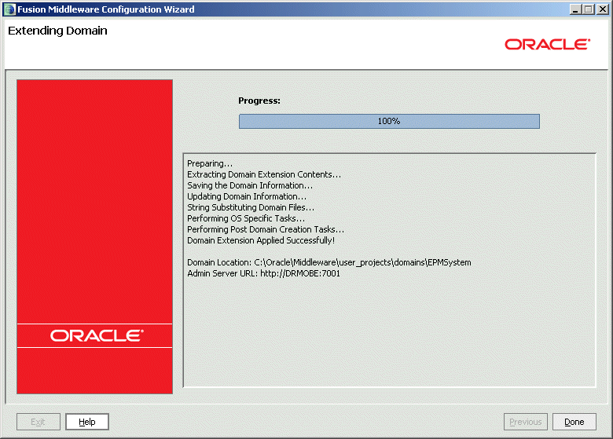Click the red Oracle logo in header
Viewport: 613px width, 439px height.
(x=547, y=44)
